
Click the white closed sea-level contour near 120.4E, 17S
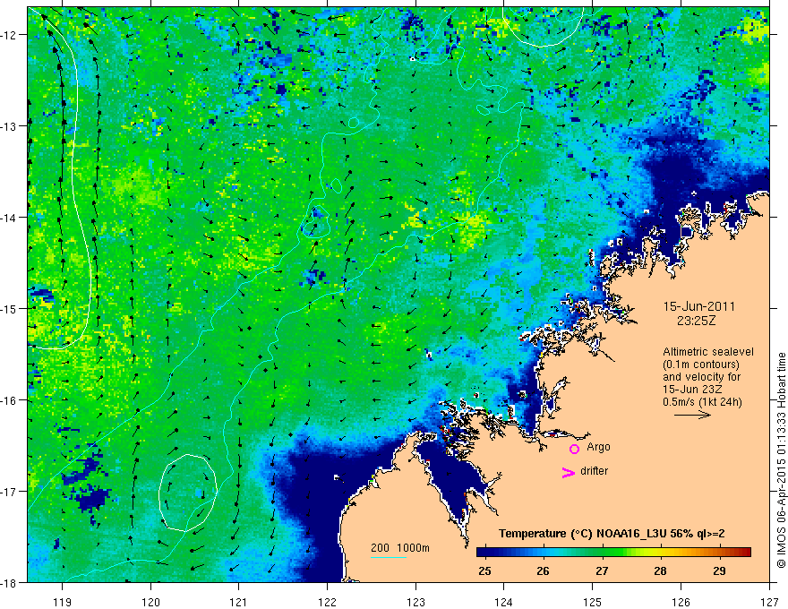point(188,493)
